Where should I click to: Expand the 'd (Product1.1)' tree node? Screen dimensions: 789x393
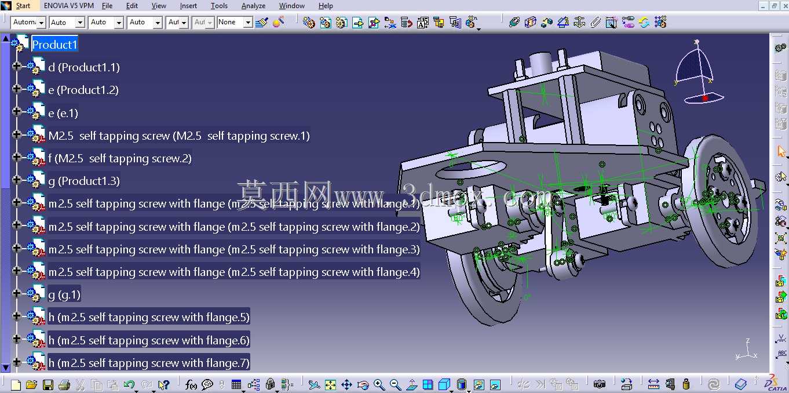[17, 67]
